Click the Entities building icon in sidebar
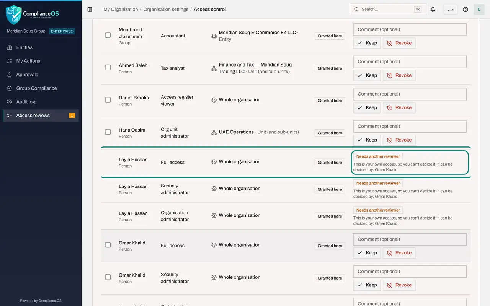 [10, 47]
